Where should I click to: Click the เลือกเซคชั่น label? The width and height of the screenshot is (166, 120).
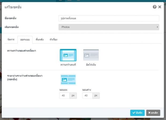coord(12,27)
